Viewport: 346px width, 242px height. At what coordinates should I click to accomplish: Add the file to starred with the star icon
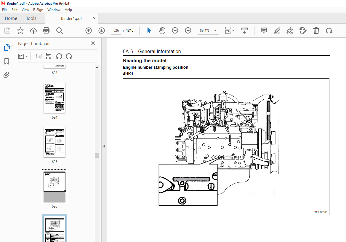[x=20, y=31]
